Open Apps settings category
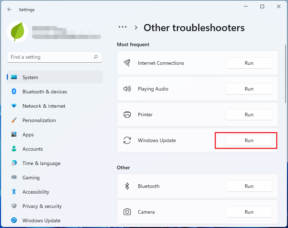 click(x=55, y=135)
